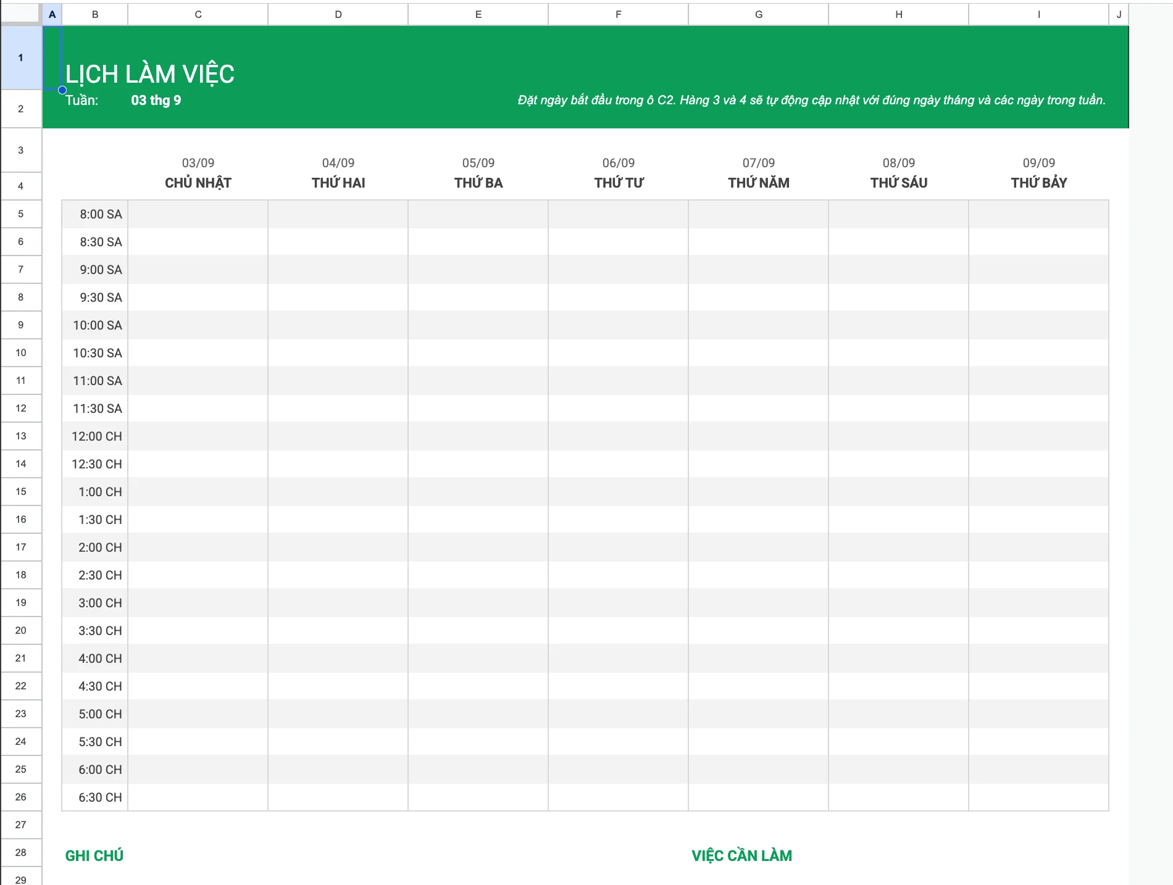Select column C header
This screenshot has width=1173, height=885.
tap(198, 14)
